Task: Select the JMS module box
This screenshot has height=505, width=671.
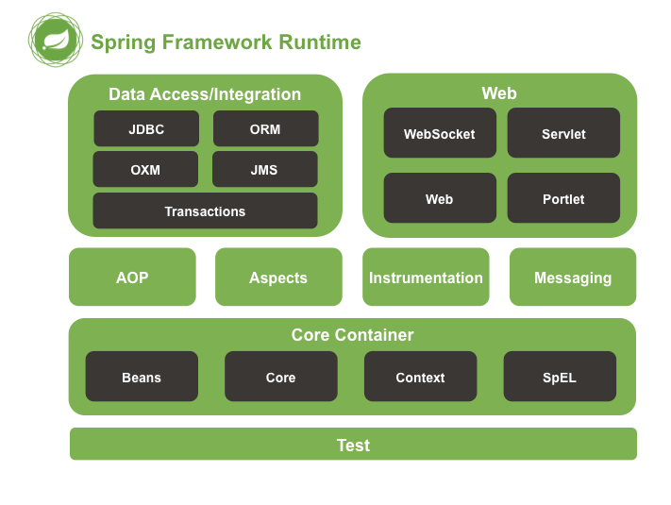Action: [265, 169]
